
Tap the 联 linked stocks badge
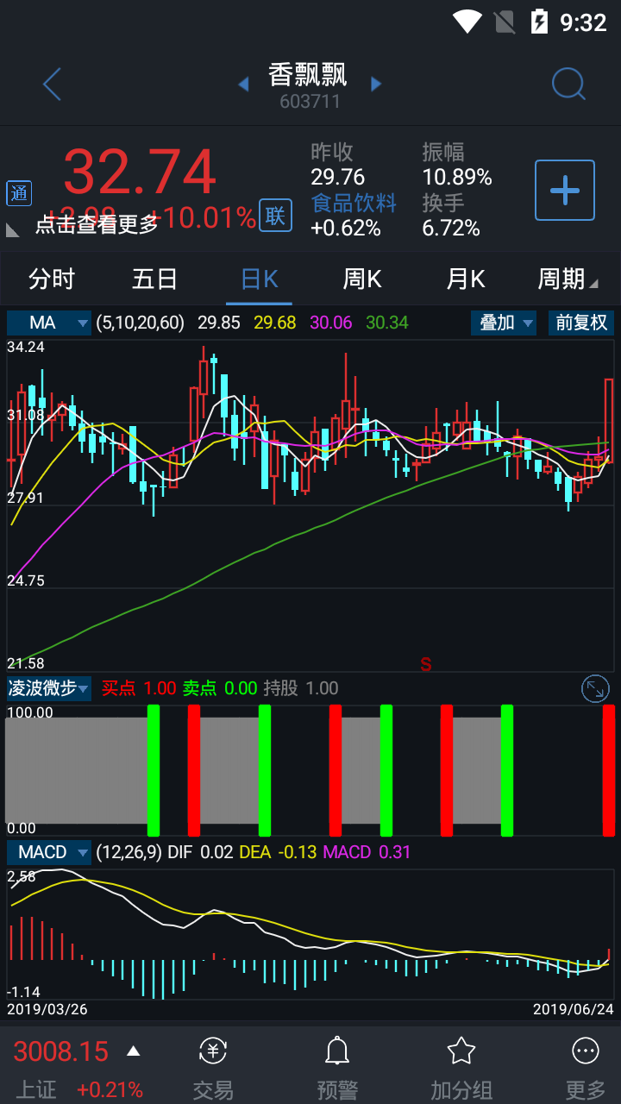pos(275,216)
